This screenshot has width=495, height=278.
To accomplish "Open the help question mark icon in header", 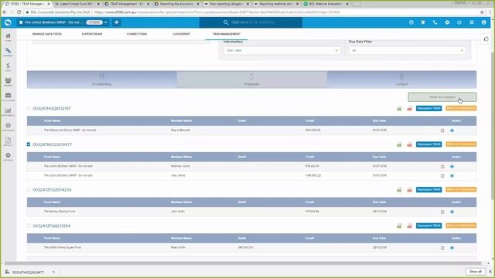I will pos(411,22).
